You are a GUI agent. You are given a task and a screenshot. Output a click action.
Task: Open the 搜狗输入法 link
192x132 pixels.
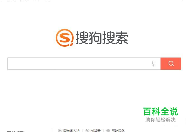point(71,130)
